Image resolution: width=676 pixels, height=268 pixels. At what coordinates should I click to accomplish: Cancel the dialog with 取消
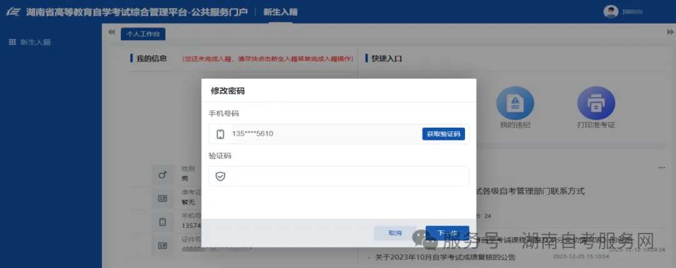(x=395, y=233)
